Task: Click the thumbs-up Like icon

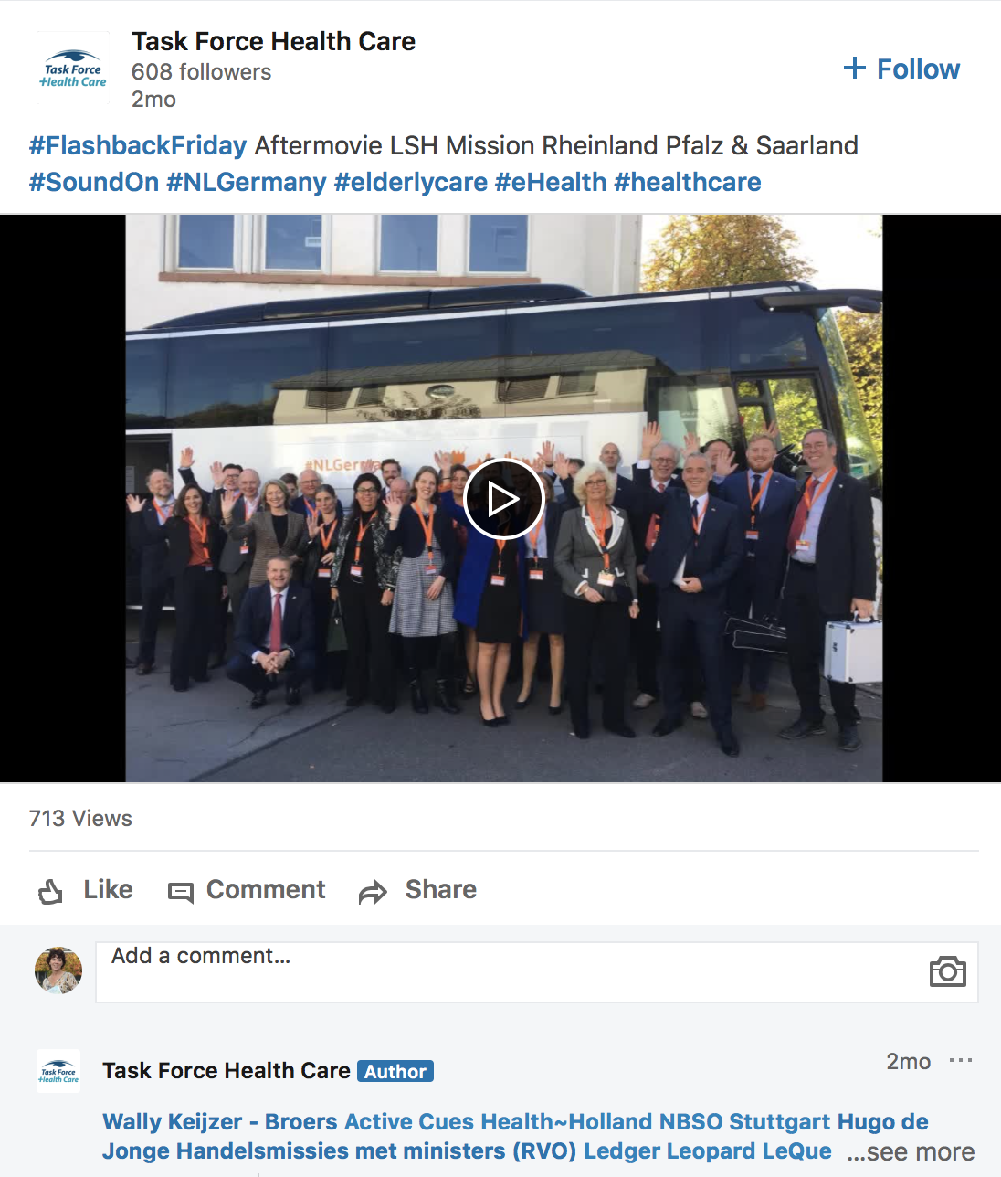Action: tap(51, 891)
